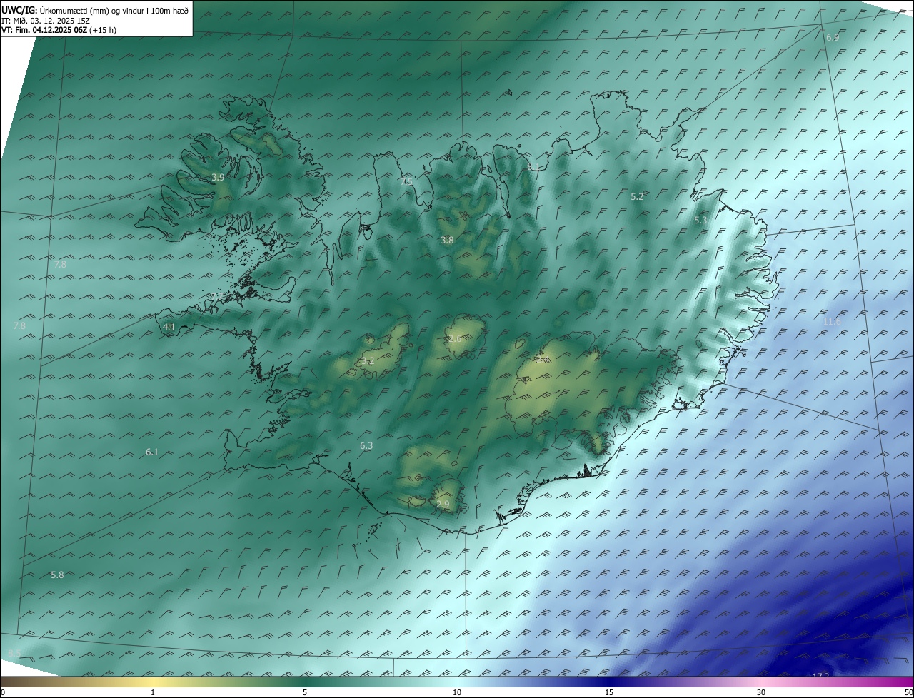Click the 50 tick on the color scale
The width and height of the screenshot is (914, 698).
pyautogui.click(x=908, y=692)
